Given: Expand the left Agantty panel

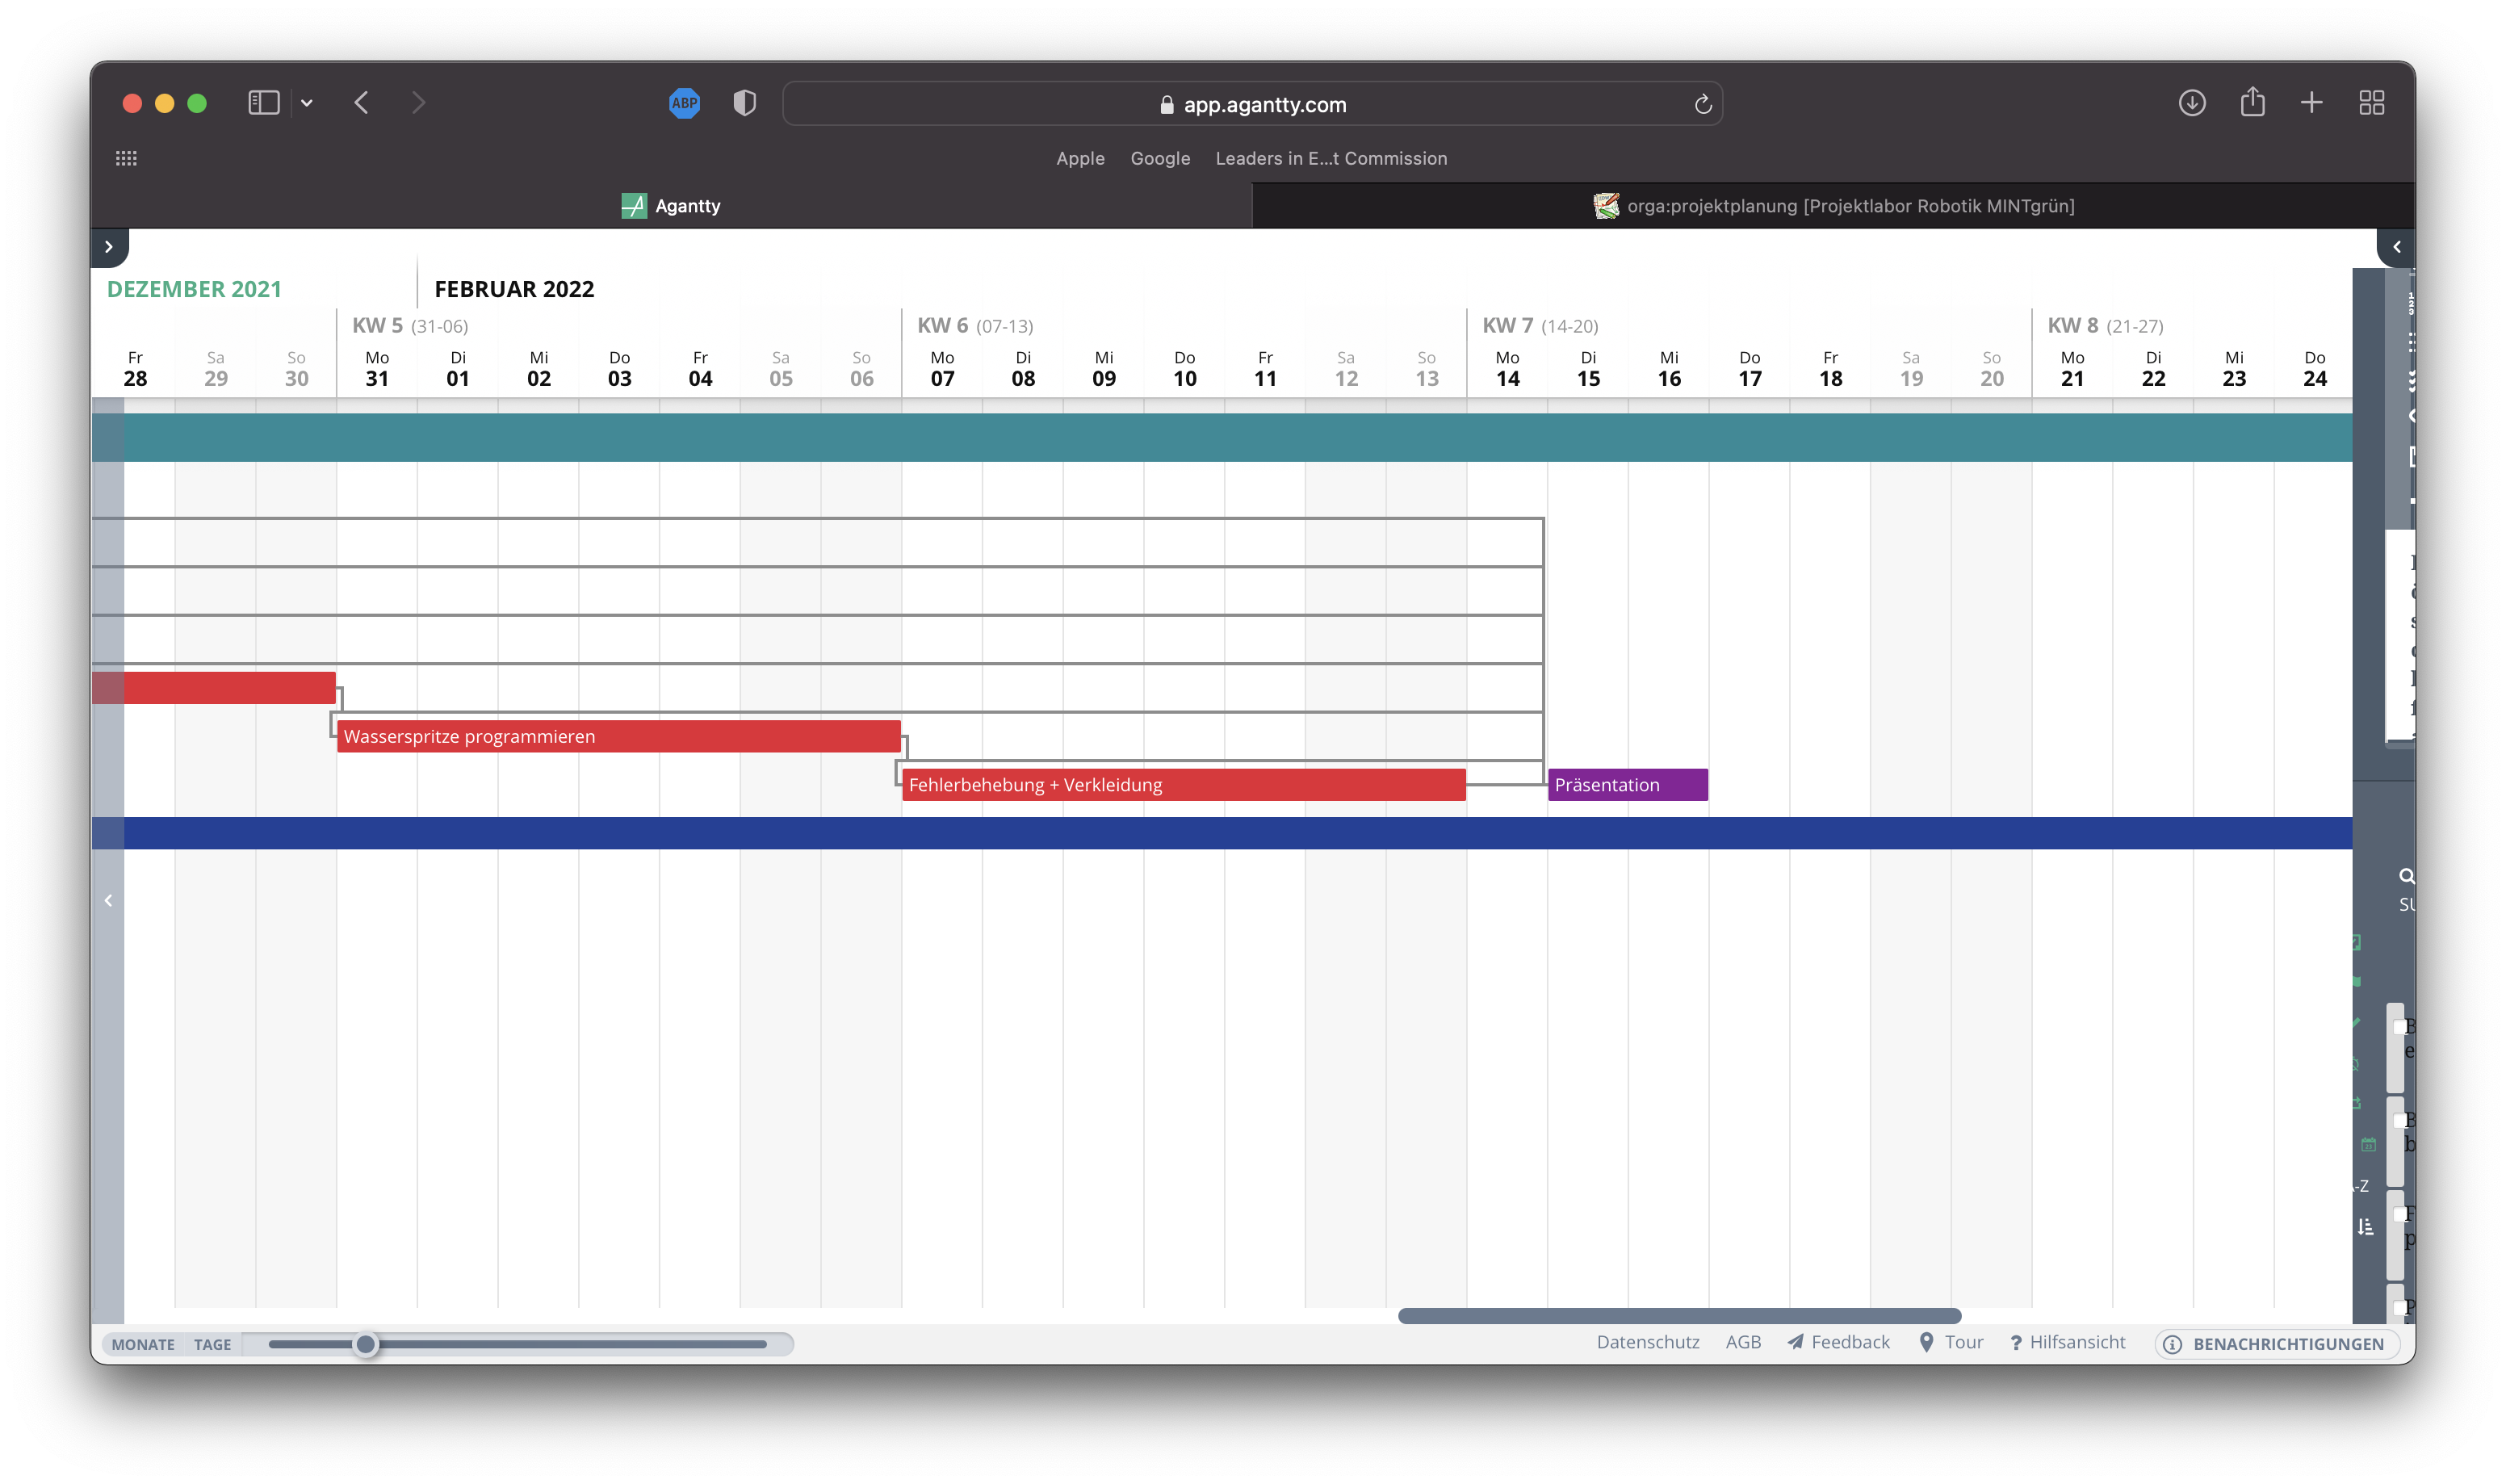Looking at the screenshot, I should pyautogui.click(x=109, y=247).
